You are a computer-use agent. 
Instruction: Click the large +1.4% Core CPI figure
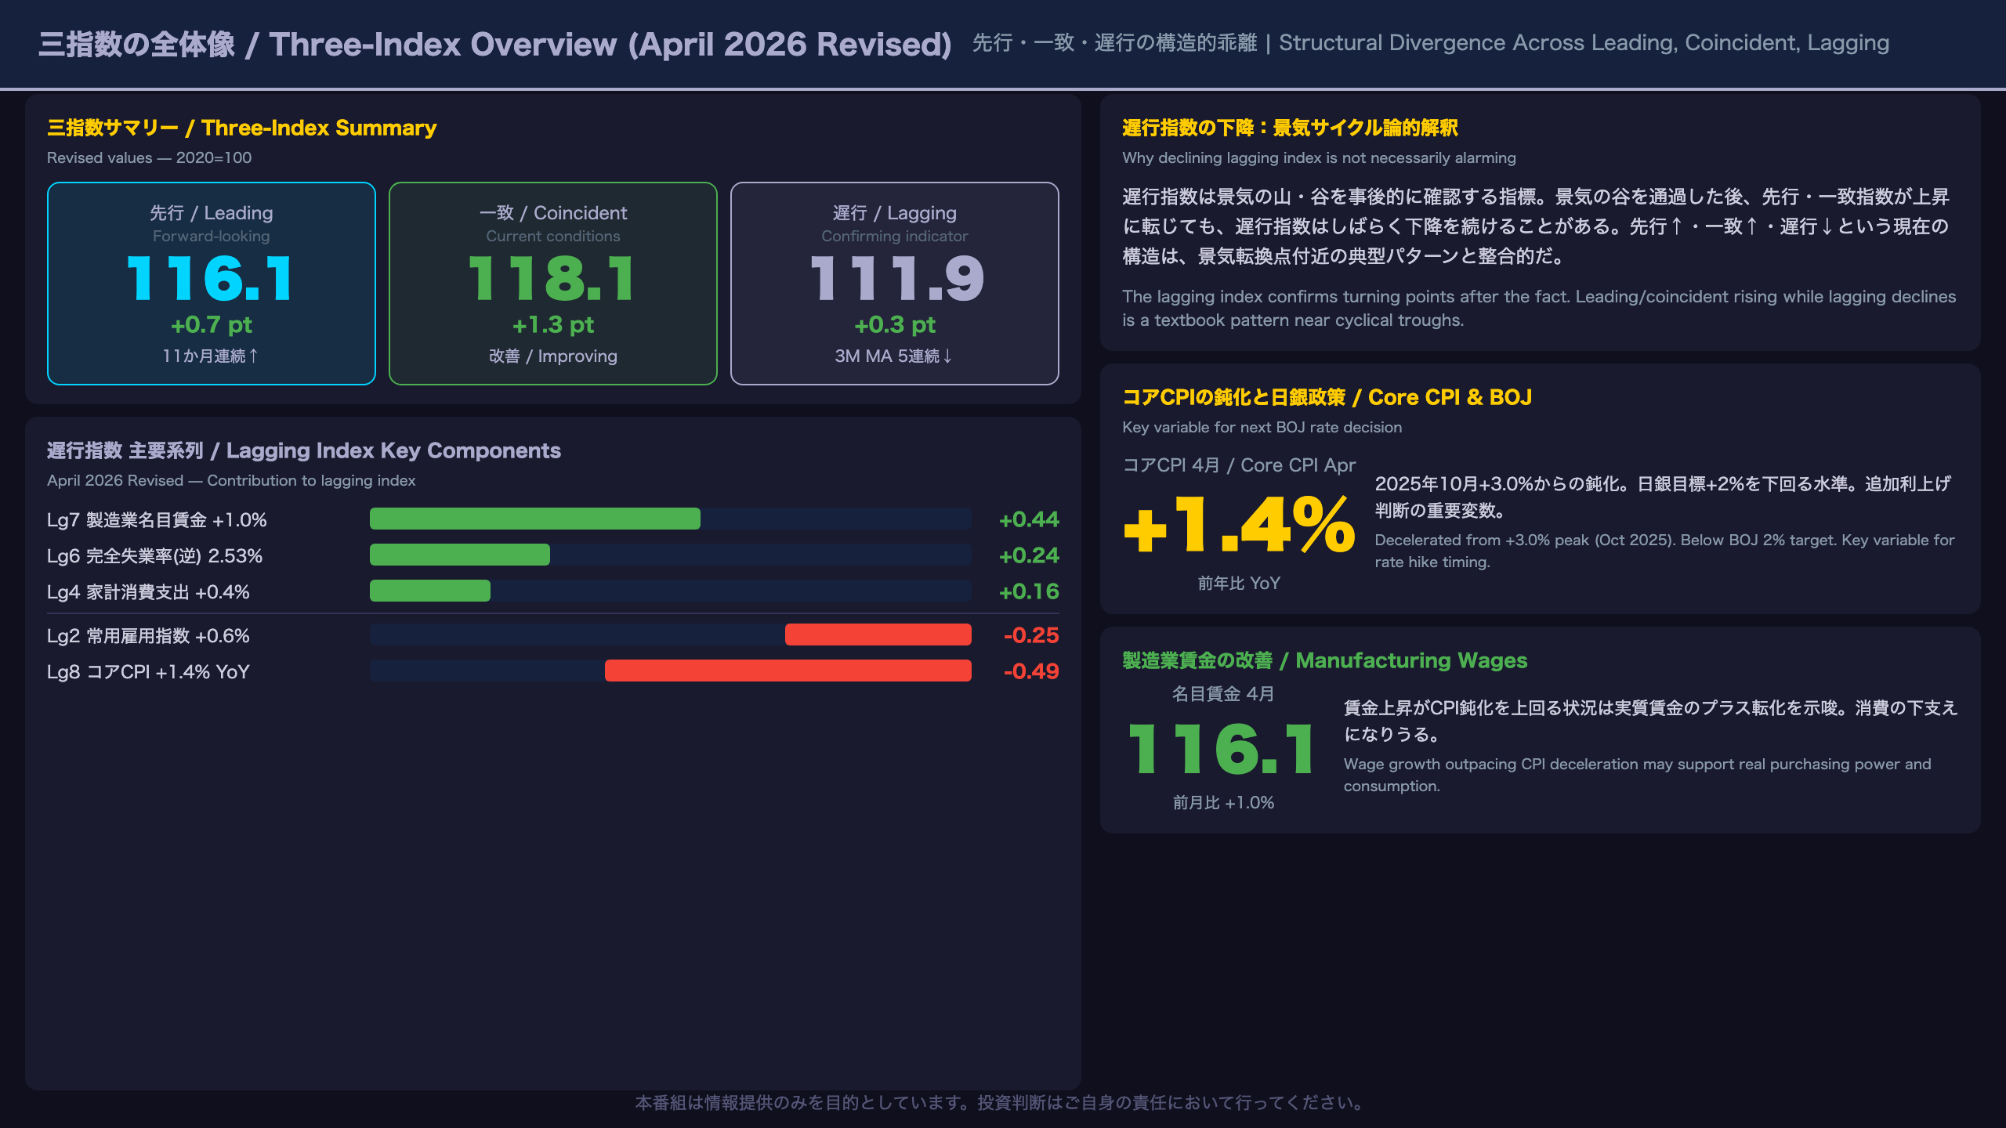click(1239, 525)
